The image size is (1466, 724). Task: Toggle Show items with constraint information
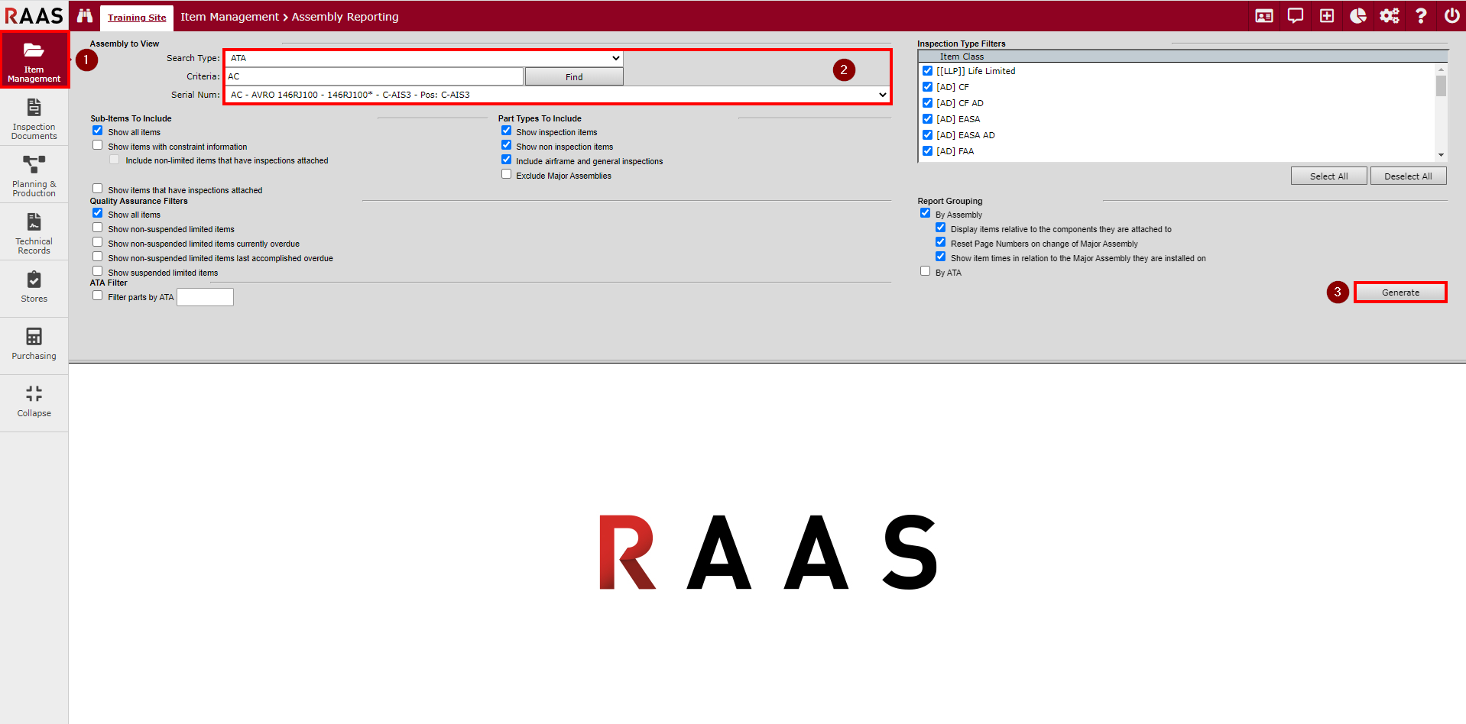tap(98, 145)
